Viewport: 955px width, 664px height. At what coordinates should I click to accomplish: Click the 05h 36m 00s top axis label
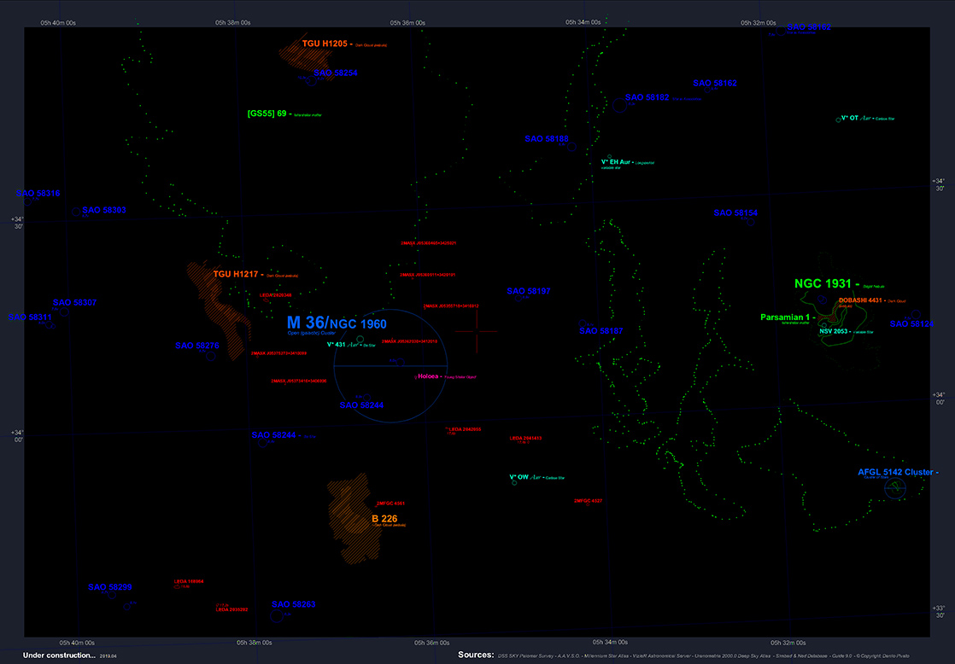click(x=407, y=23)
